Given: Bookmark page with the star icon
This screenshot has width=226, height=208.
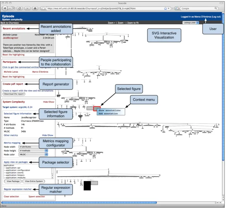Looking at the screenshot, I should click(165, 8).
